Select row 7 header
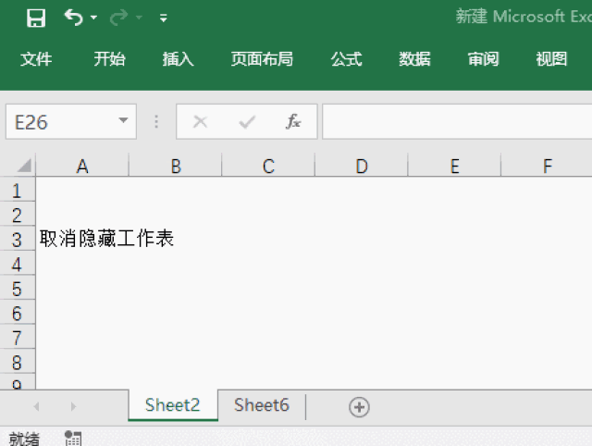 18,338
